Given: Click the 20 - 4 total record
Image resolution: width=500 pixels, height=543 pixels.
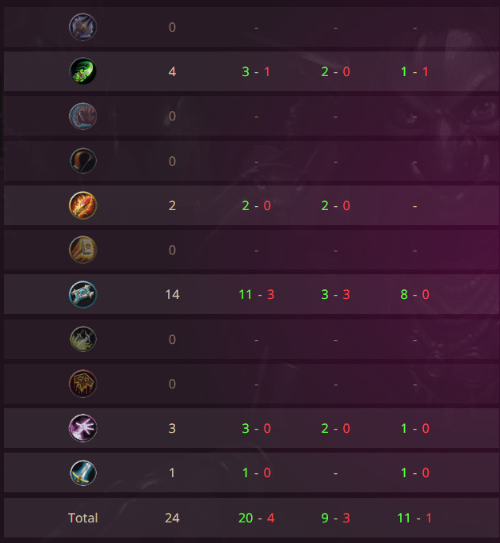Looking at the screenshot, I should point(256,518).
